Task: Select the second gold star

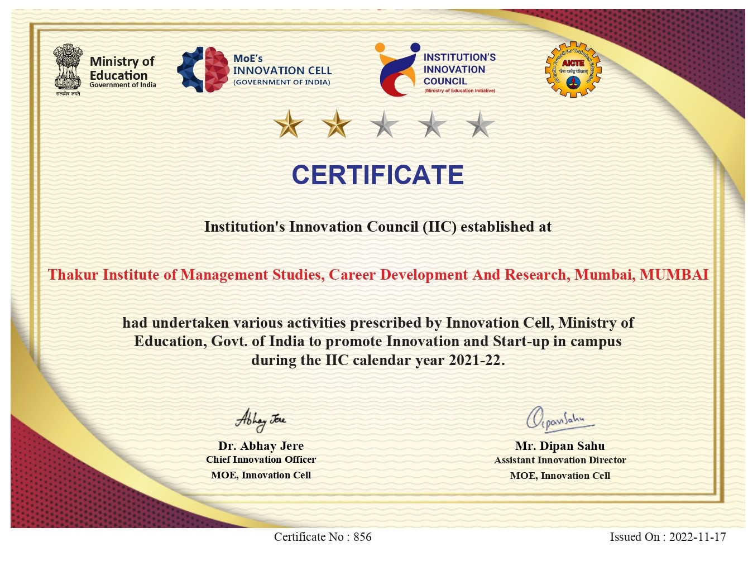Action: pos(337,124)
